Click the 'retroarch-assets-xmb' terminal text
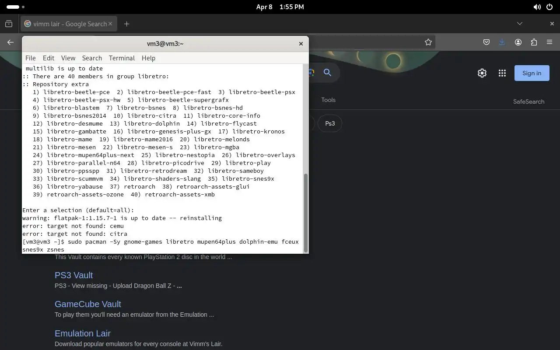 [180, 194]
